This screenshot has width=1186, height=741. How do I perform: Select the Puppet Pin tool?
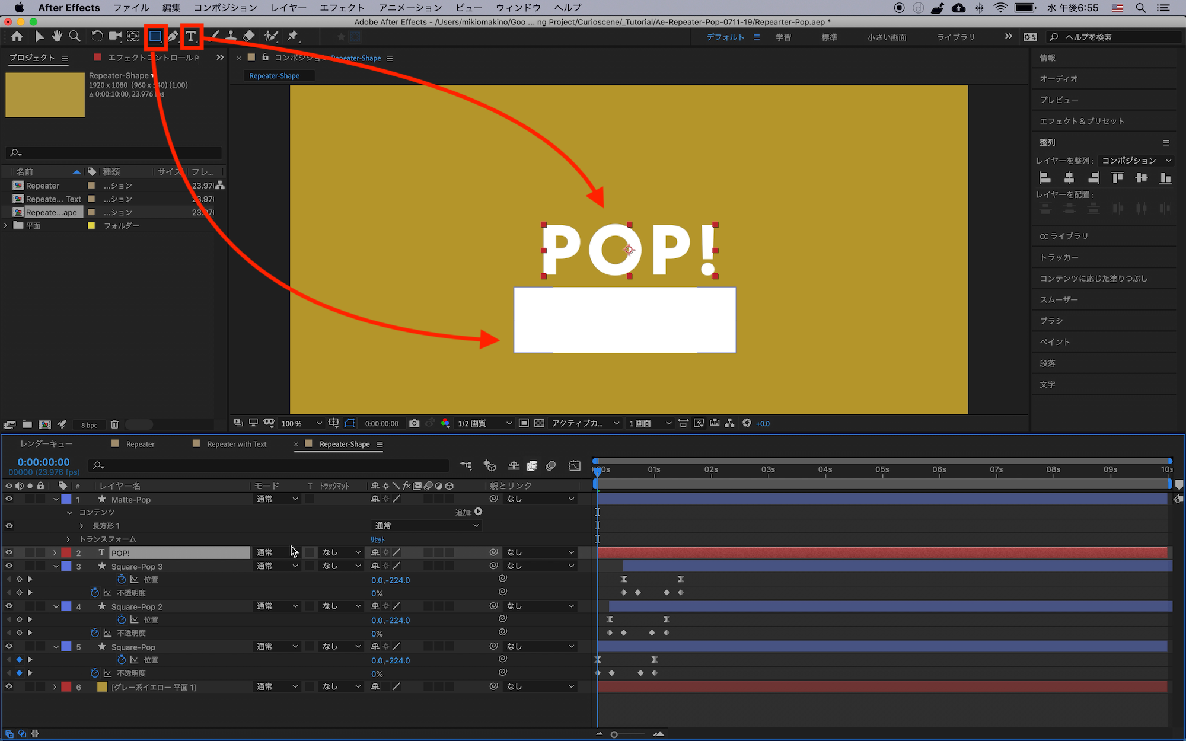[x=293, y=36]
